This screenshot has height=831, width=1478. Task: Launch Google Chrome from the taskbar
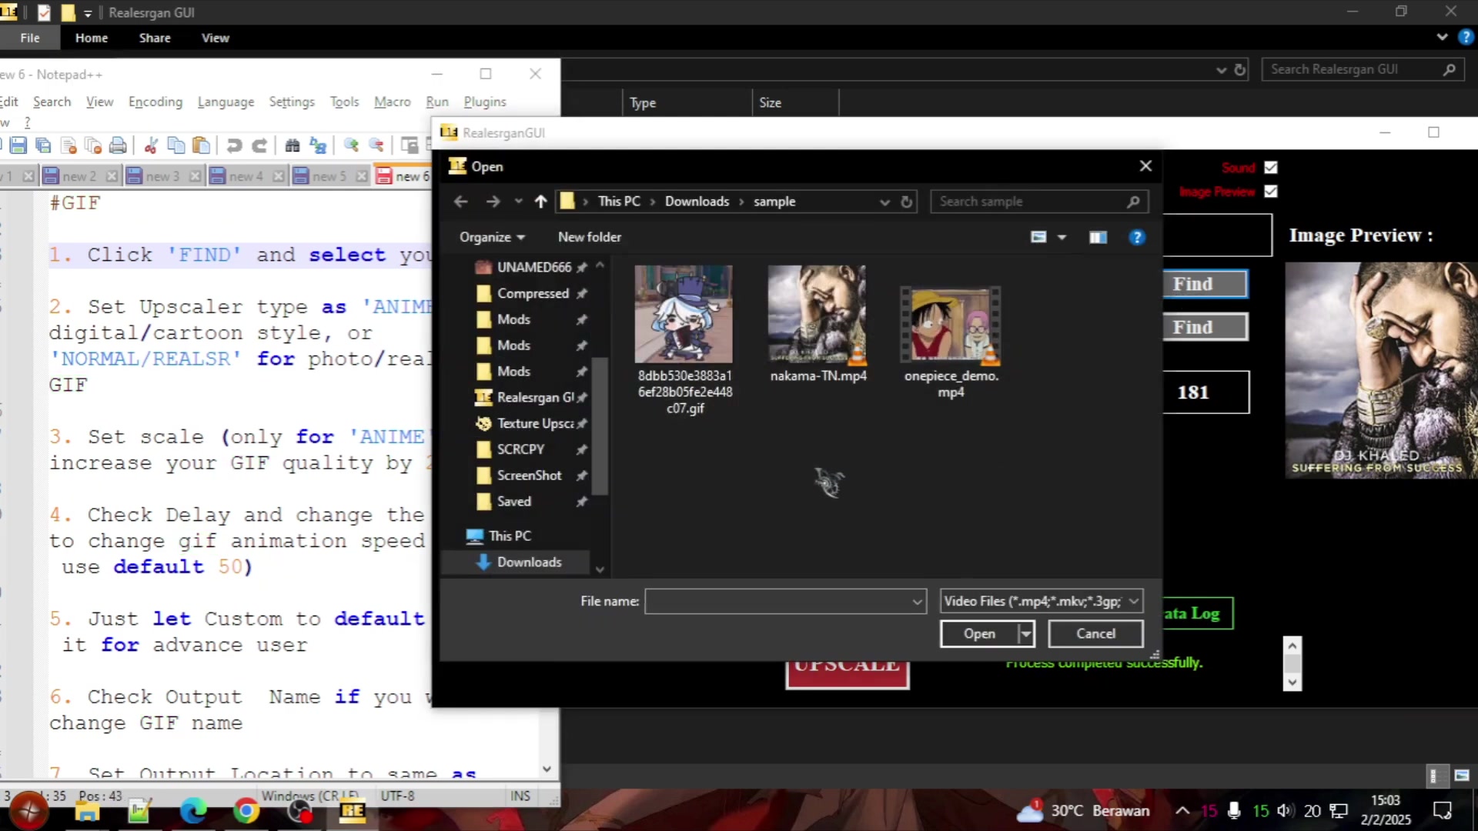pos(246,810)
